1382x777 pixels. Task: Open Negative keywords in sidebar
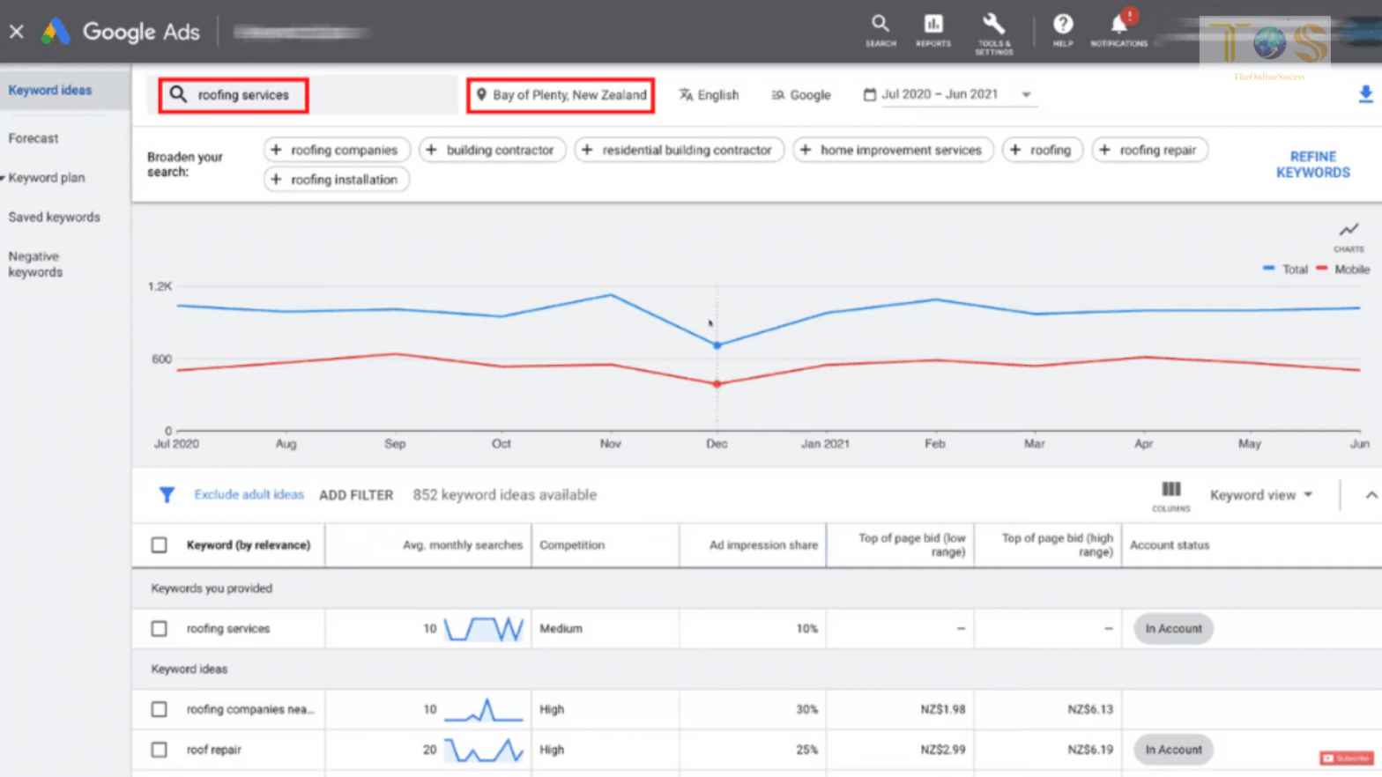click(x=35, y=264)
